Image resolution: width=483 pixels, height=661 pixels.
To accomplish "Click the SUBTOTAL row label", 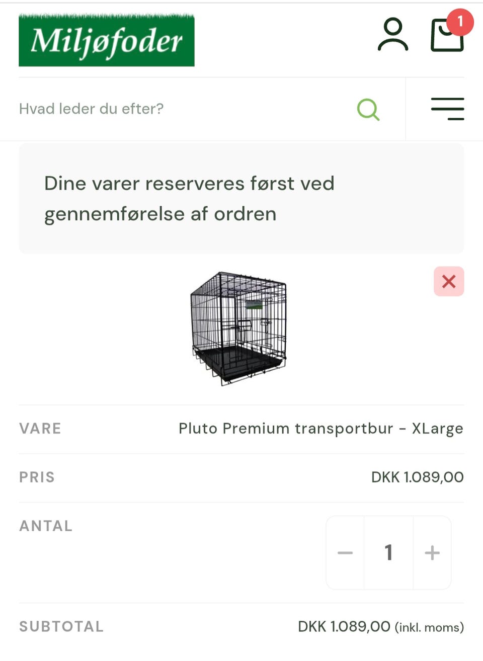I will pos(61,627).
